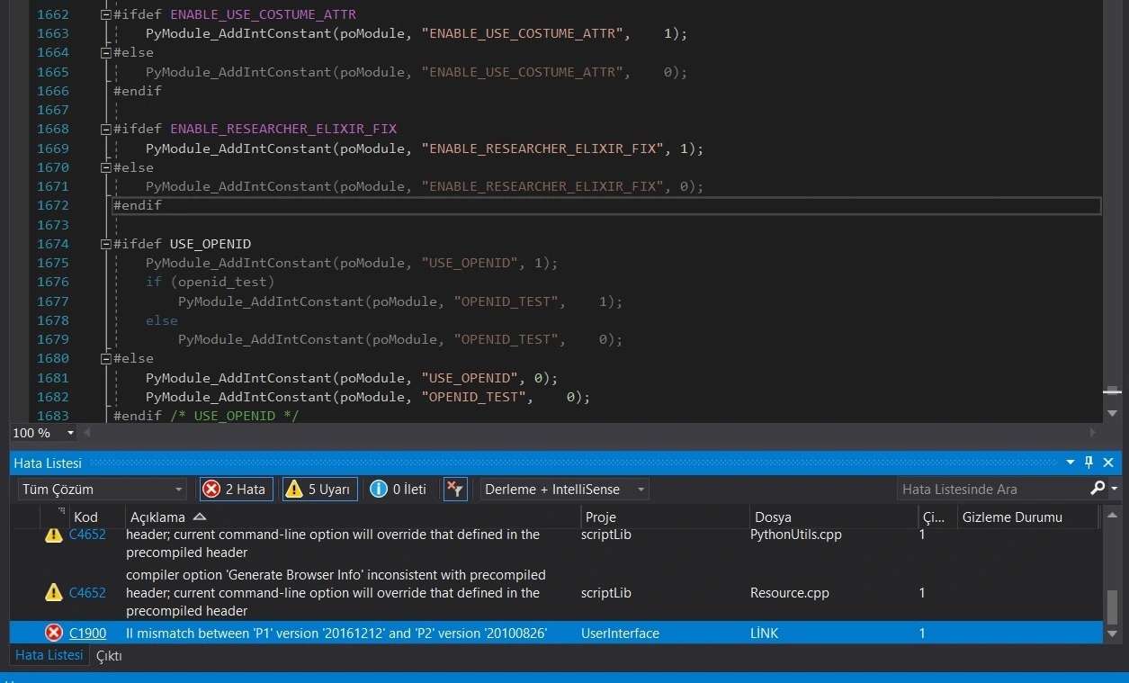Collapse the #ifdef ENABLE_RESEARCHER_ELIXIR_FIX block
The width and height of the screenshot is (1129, 683).
click(x=106, y=129)
